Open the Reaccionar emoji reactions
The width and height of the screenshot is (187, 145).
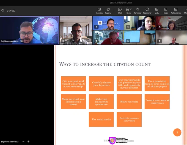[147, 11]
